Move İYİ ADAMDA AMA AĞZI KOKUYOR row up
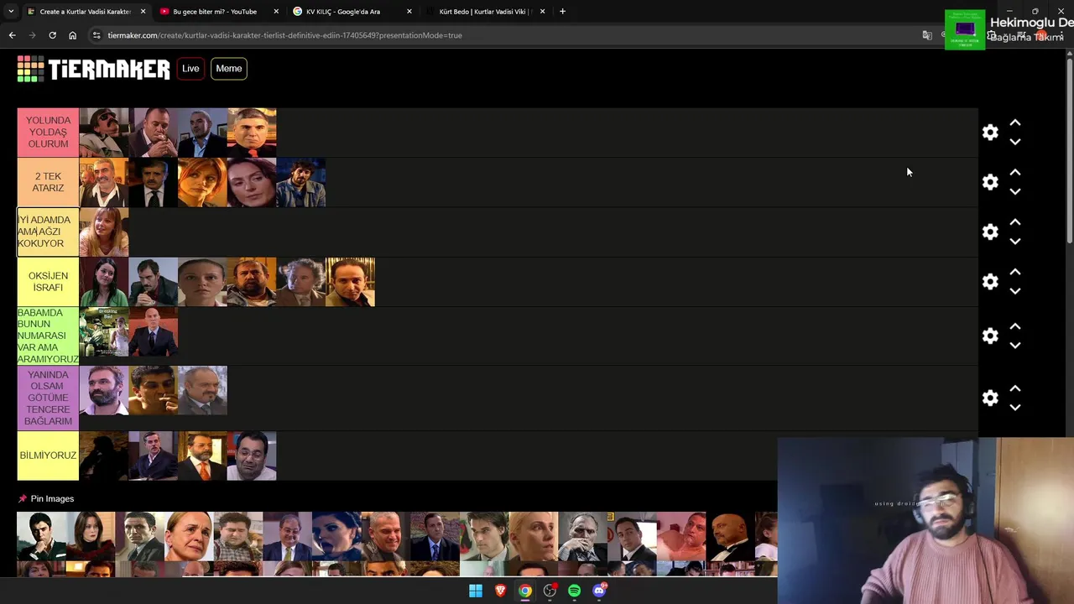Viewport: 1074px width, 604px height. pos(1015,222)
